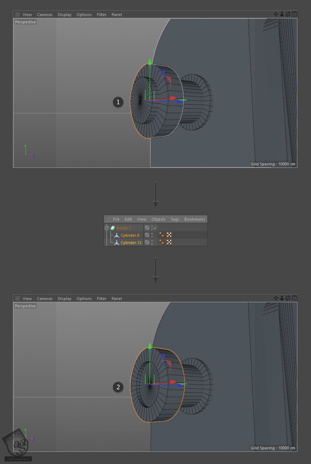Open the View menu in the top viewport

(27, 15)
